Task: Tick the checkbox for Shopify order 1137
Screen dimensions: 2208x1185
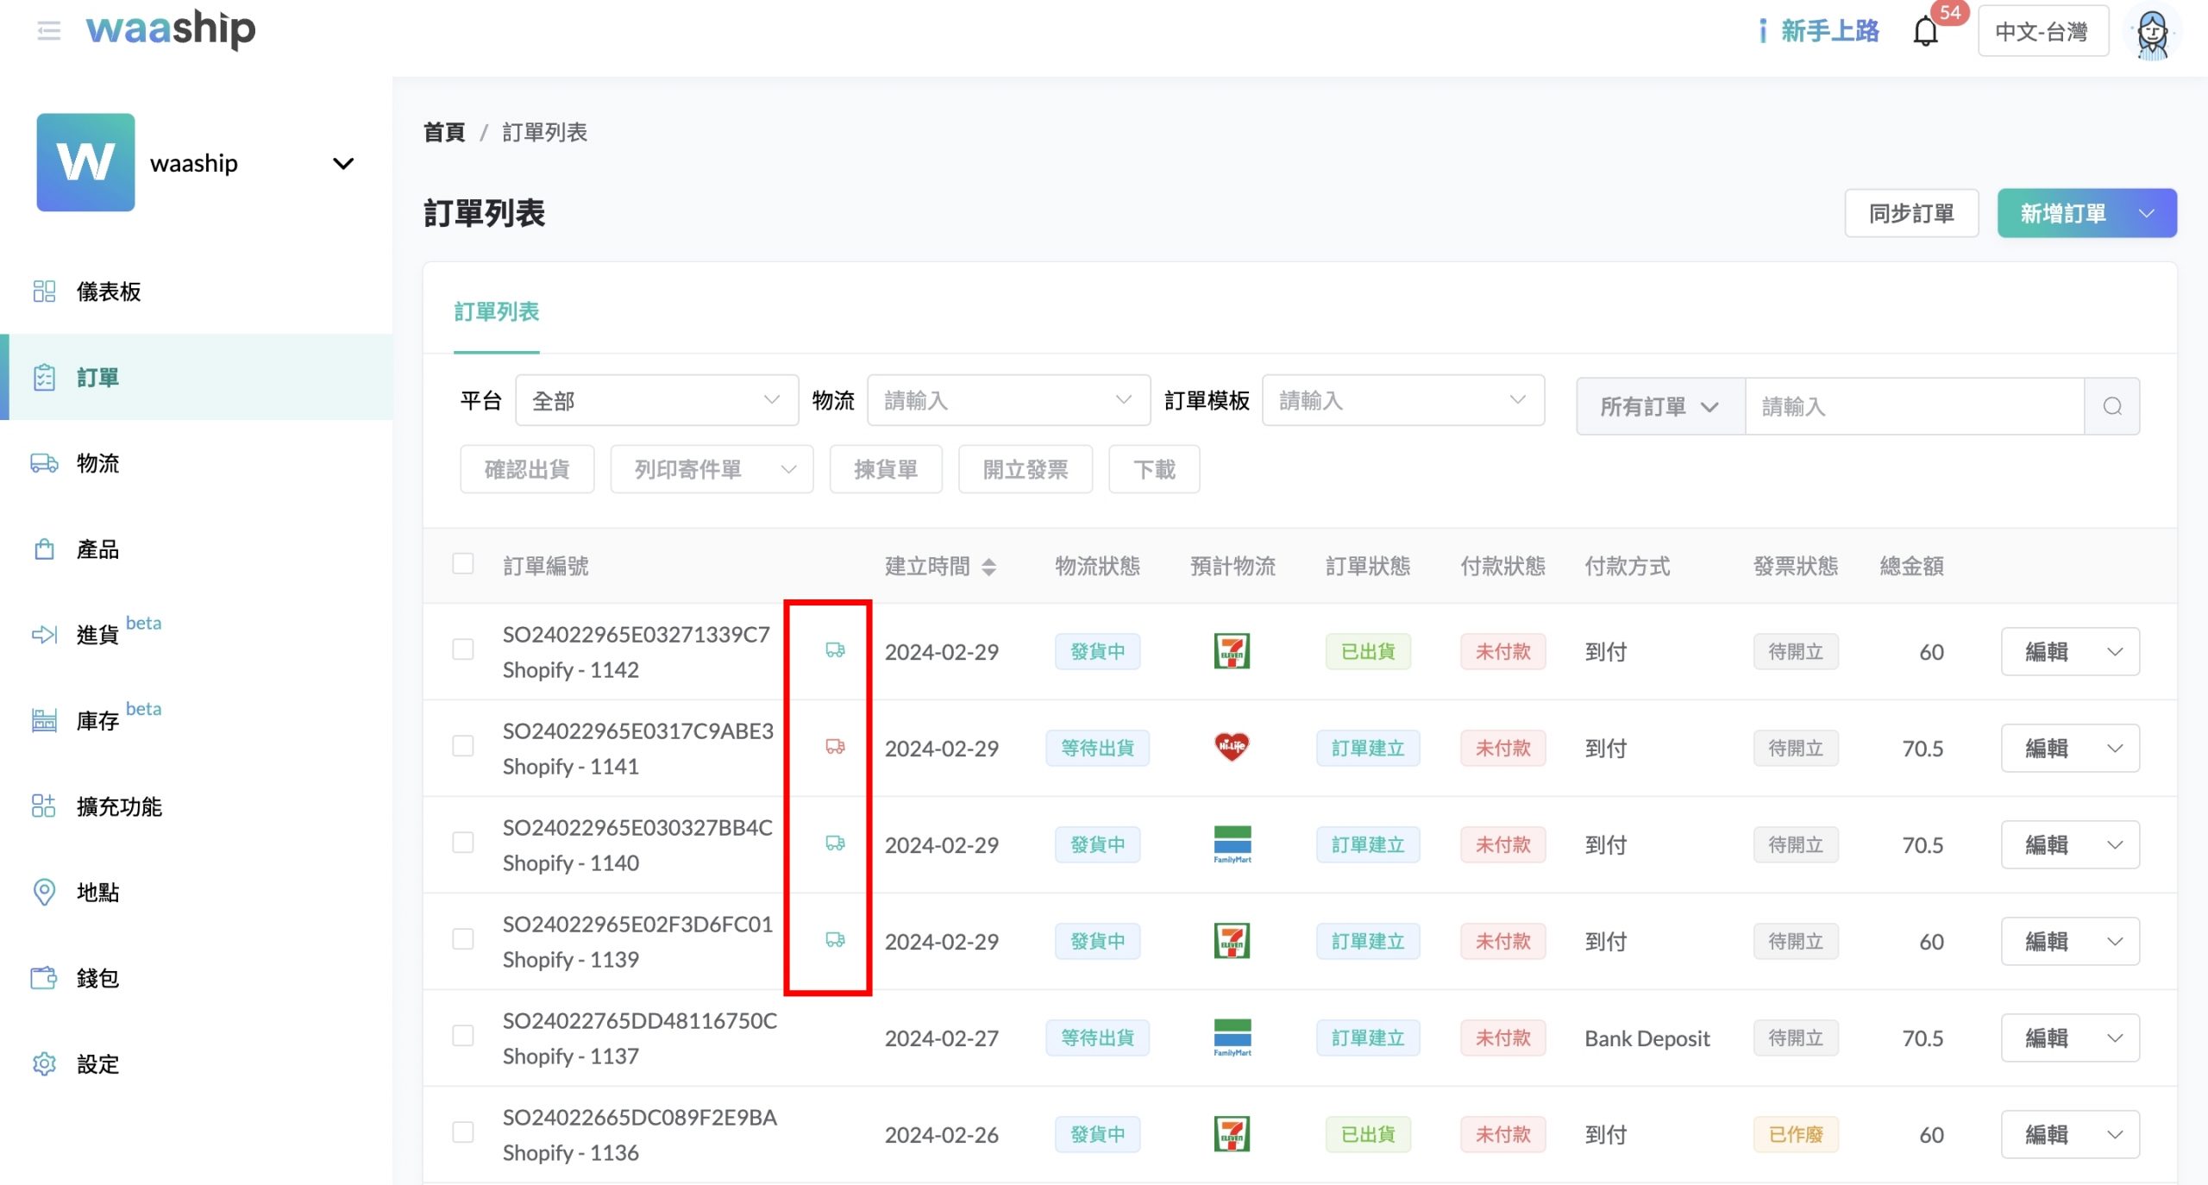Action: click(x=463, y=1036)
